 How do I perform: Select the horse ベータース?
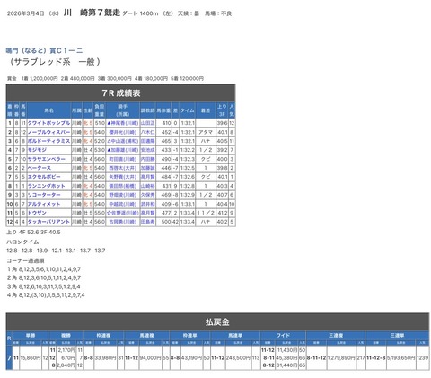pos(40,168)
